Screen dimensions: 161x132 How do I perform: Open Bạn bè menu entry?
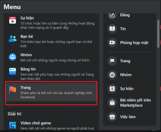(x=51, y=41)
